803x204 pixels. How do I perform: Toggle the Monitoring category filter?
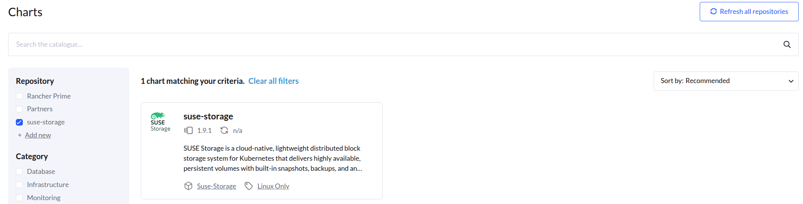(x=19, y=198)
